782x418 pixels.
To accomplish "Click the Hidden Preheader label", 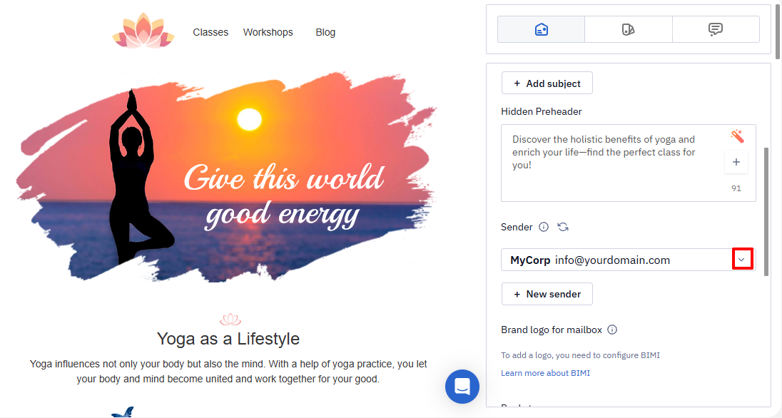I will click(x=542, y=112).
